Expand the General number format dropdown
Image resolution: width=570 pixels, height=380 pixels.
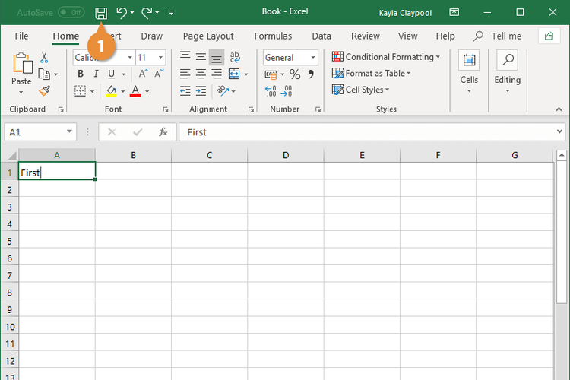tap(312, 58)
